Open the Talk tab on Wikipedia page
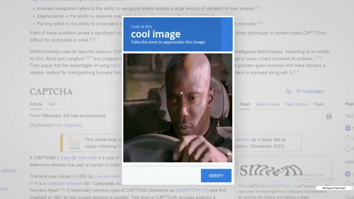This screenshot has width=354, height=199. 51,104
